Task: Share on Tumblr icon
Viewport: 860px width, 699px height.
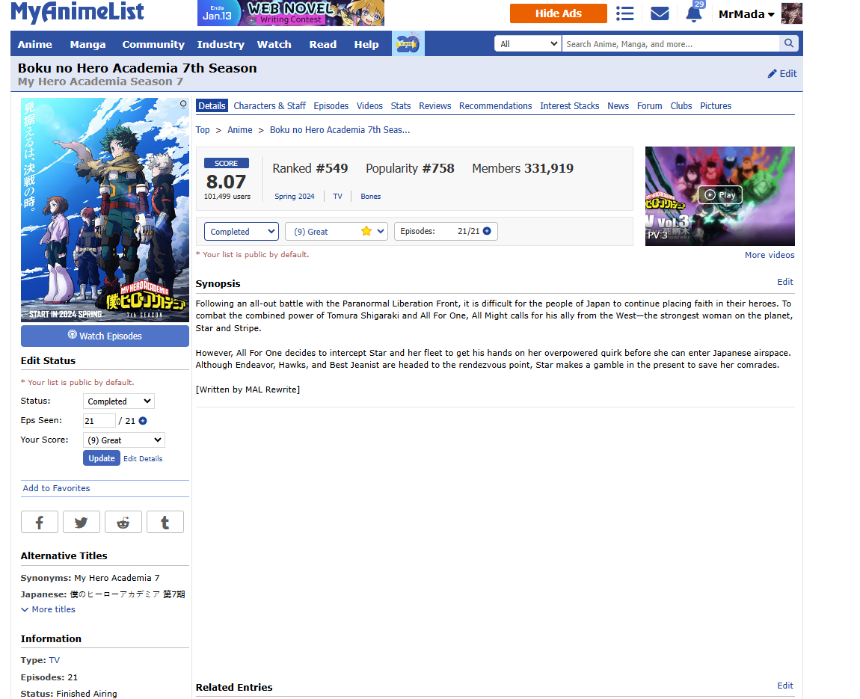Action: point(165,522)
